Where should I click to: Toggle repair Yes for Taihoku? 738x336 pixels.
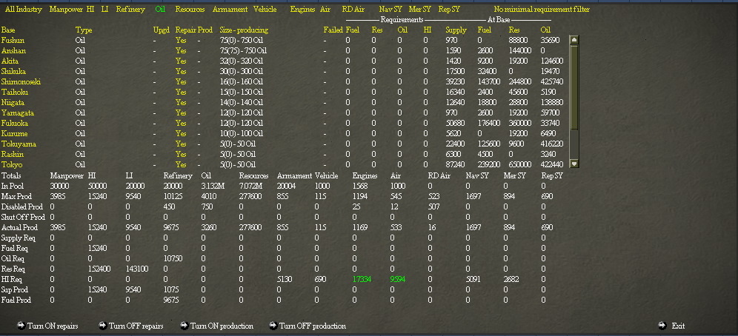click(x=181, y=92)
